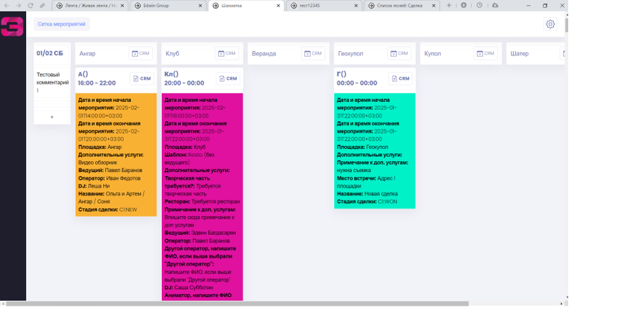This screenshot has width=635, height=316.
Task: Close the Лента / Живая лента tab
Action: [x=123, y=6]
